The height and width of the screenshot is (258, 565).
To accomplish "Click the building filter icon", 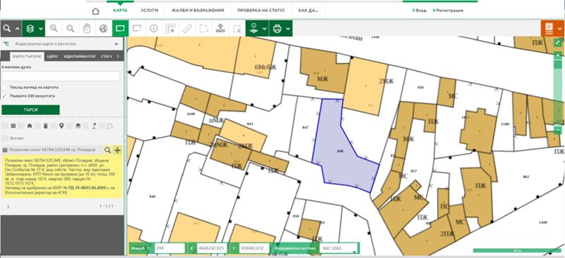I will (45, 126).
